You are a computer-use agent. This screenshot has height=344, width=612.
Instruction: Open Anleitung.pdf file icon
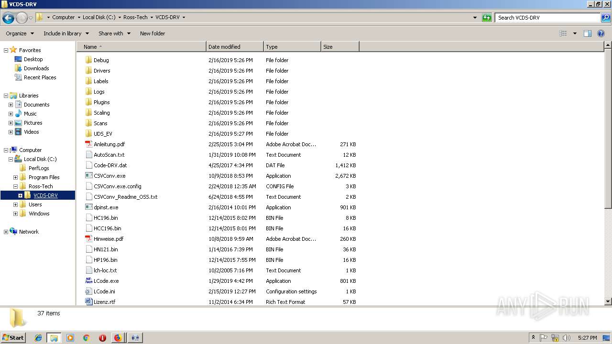click(88, 144)
